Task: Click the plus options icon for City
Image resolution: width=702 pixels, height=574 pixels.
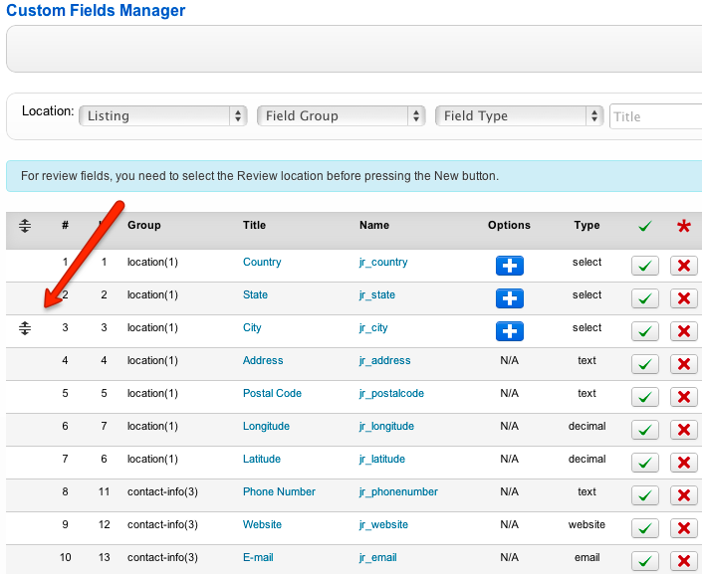Action: [x=509, y=331]
